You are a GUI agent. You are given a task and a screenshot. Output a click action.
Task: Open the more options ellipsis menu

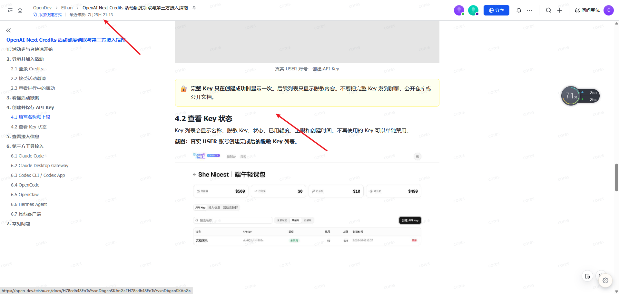pyautogui.click(x=530, y=10)
